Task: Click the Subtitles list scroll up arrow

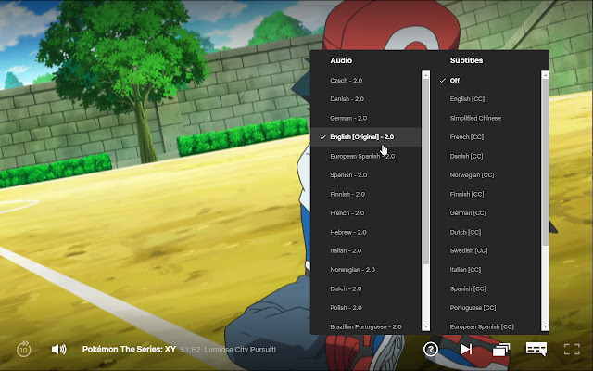Action: click(x=545, y=75)
